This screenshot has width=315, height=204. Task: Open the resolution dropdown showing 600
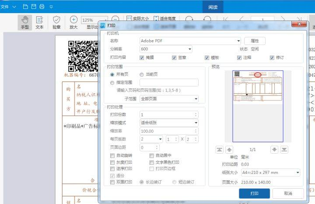(x=166, y=49)
